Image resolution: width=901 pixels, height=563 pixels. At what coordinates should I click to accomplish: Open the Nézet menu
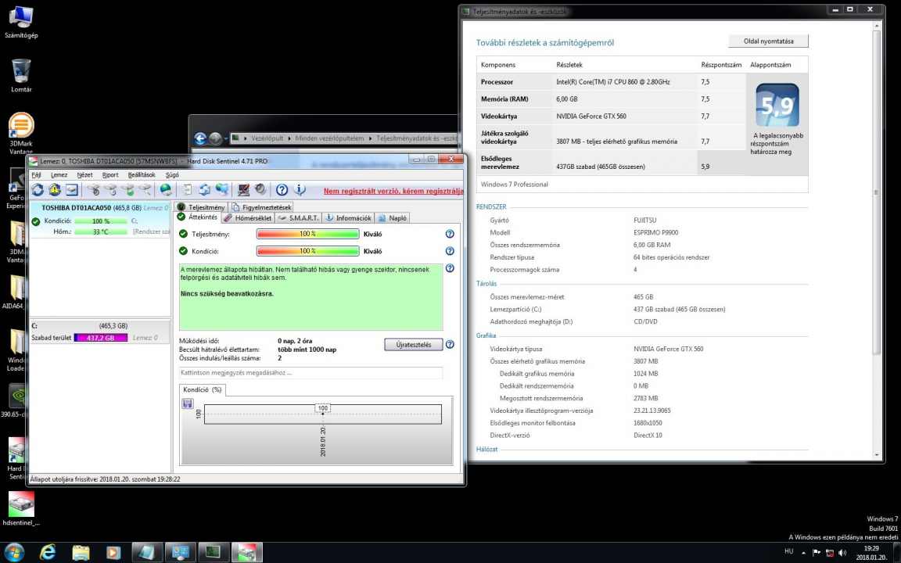click(x=85, y=174)
